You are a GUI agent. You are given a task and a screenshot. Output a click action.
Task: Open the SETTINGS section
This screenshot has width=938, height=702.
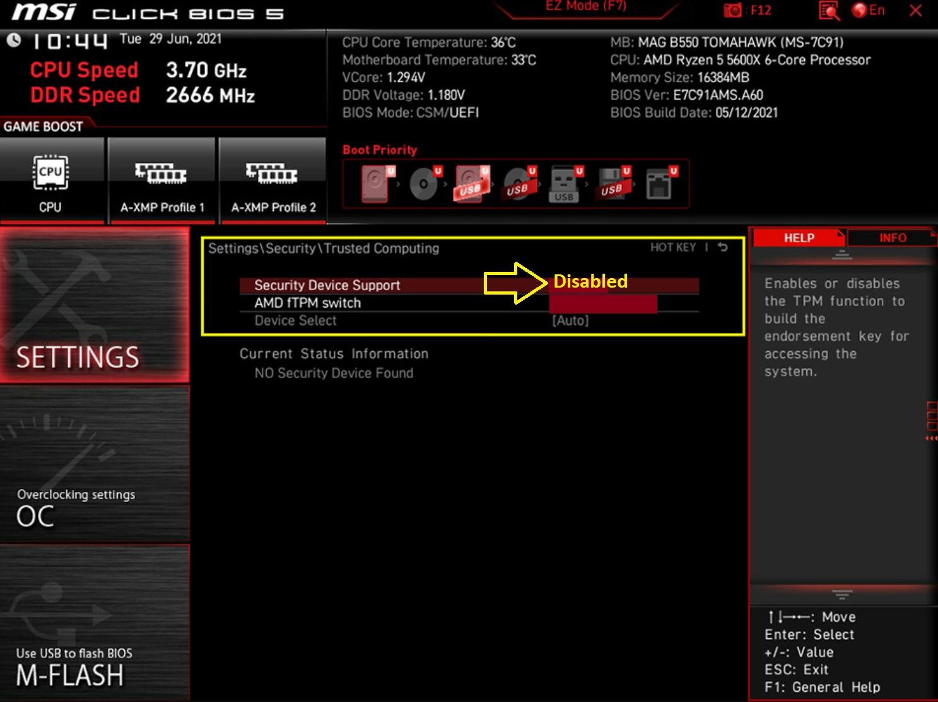pos(95,305)
